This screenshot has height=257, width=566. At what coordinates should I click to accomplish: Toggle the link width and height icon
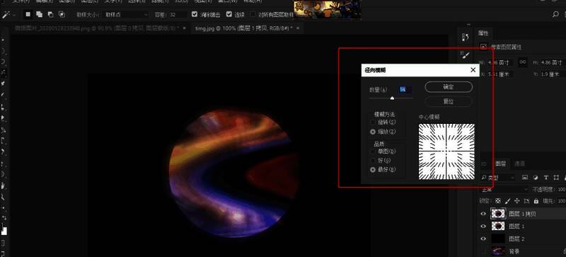click(x=523, y=62)
